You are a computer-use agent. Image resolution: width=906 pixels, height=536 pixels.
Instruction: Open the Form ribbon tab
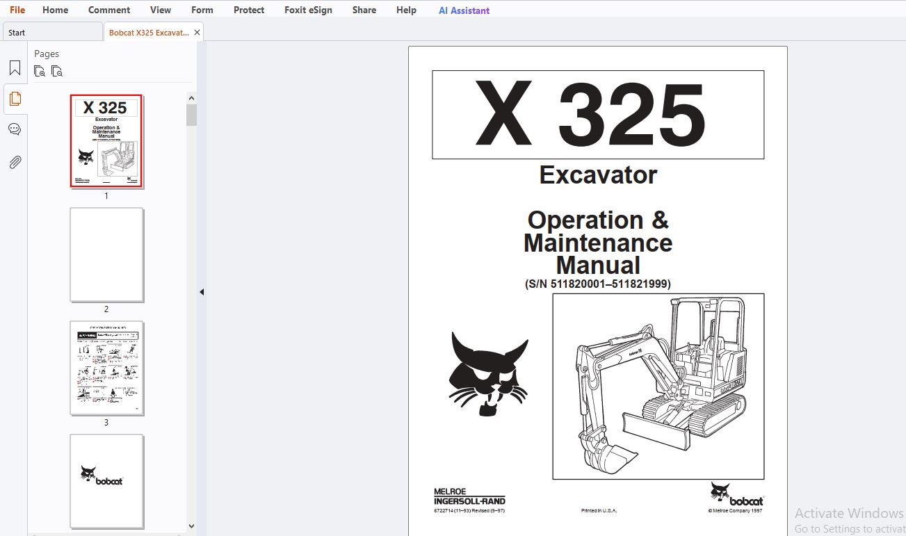(202, 10)
